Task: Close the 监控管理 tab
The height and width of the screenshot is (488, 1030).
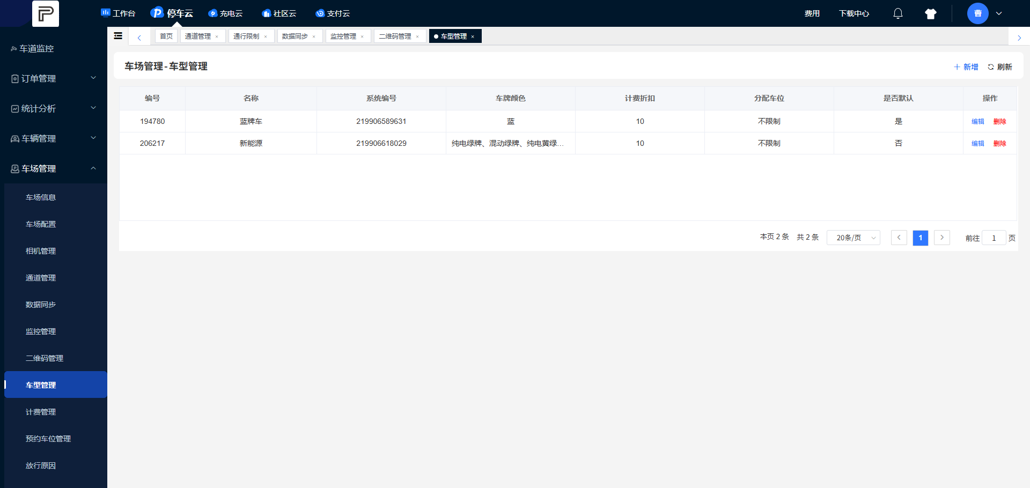Action: [x=362, y=36]
